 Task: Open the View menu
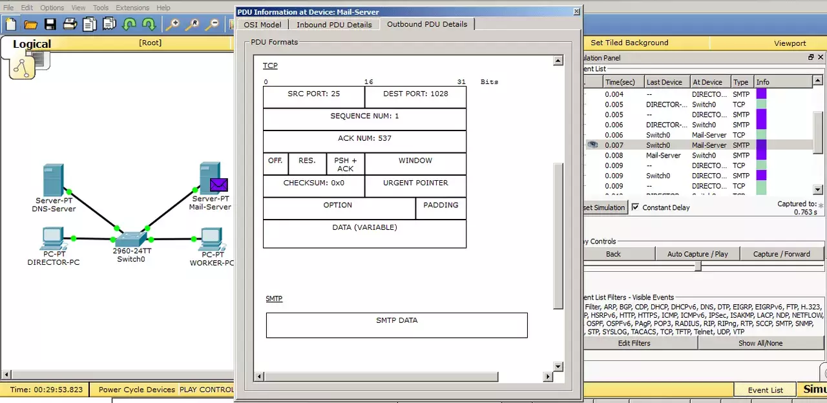78,8
